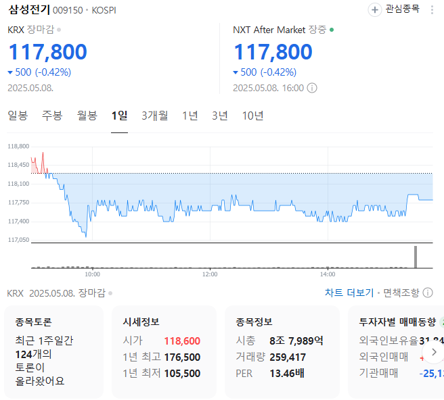Click the 1년 최저 value 105,500
444x400 pixels.
click(182, 374)
